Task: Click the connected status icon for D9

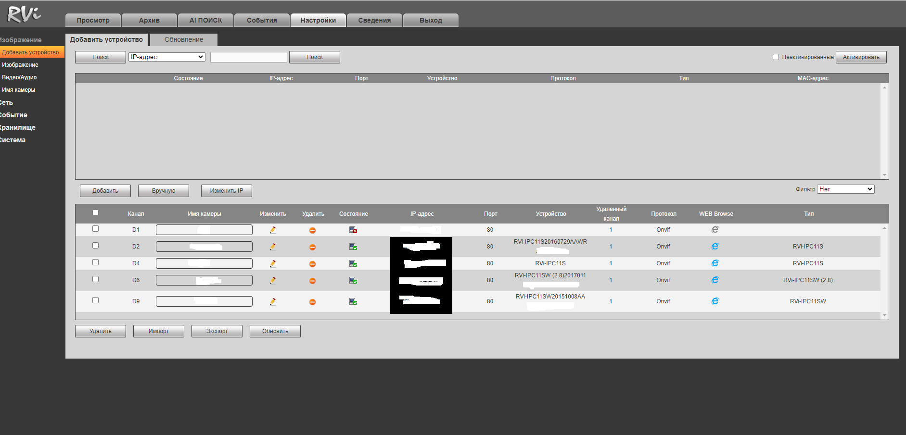Action: (353, 301)
